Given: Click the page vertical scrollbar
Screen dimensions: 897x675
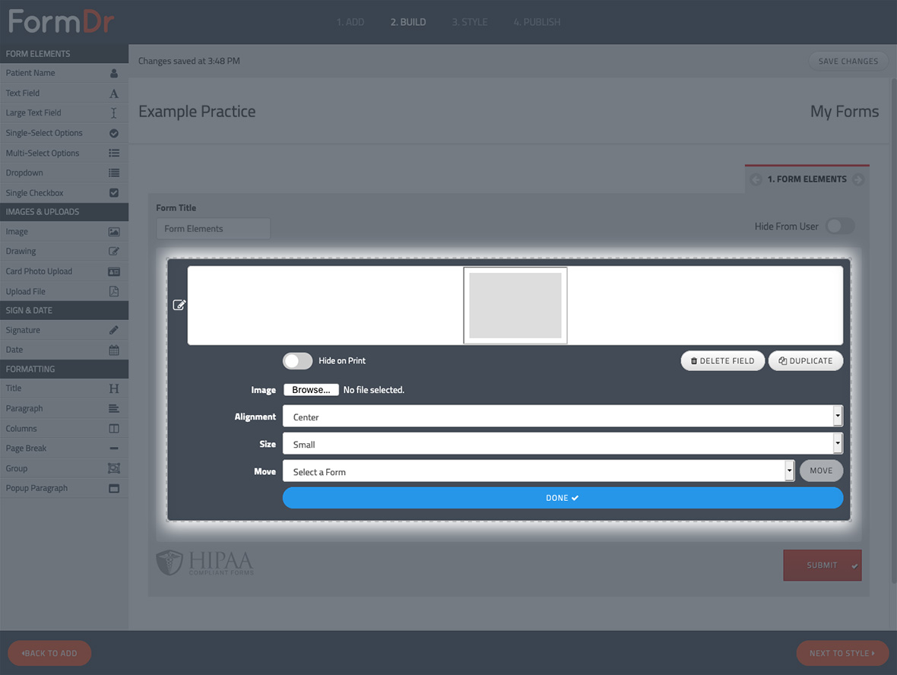Looking at the screenshot, I should 893,331.
